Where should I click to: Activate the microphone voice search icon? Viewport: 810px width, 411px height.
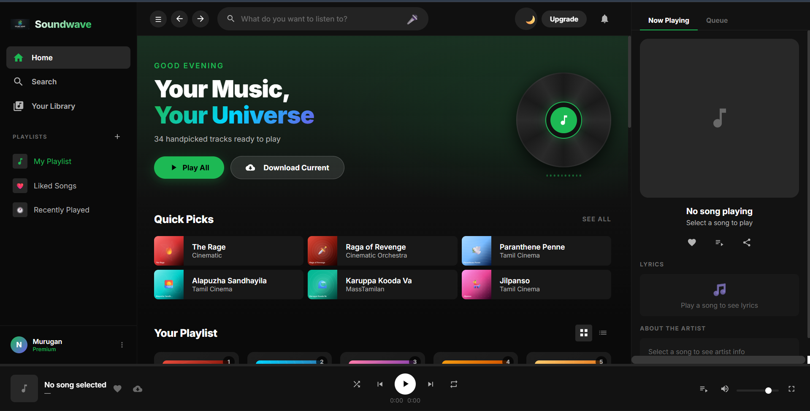pos(412,19)
